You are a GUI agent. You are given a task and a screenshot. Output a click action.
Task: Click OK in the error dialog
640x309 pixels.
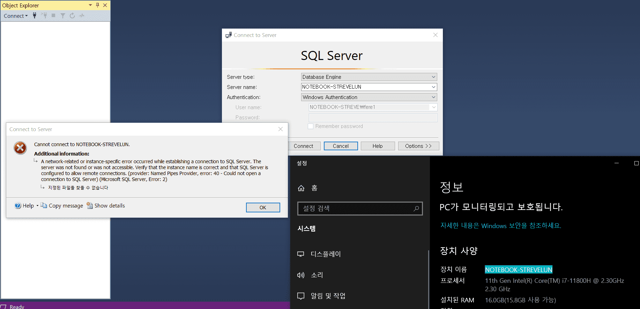263,208
